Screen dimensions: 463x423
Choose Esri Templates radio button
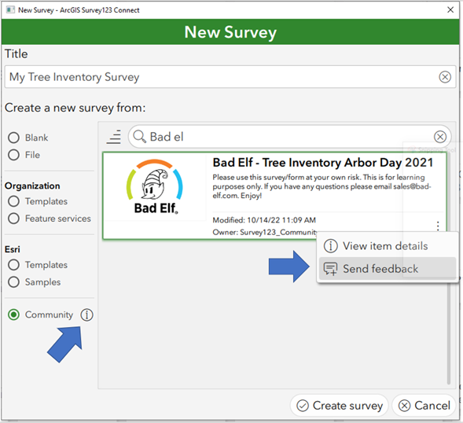click(x=13, y=265)
